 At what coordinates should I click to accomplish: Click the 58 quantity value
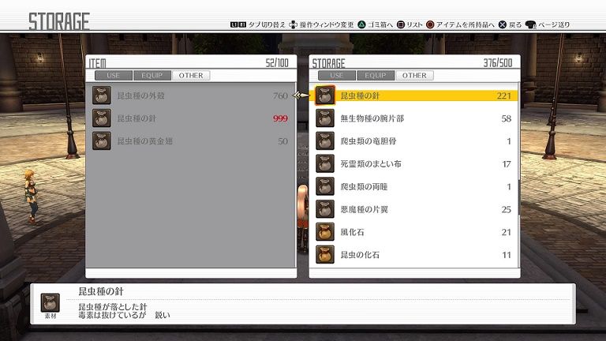click(x=507, y=118)
